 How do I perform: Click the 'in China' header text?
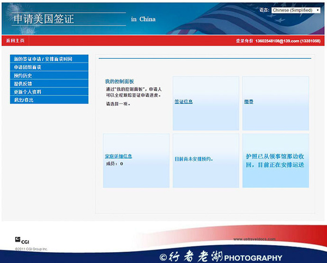pyautogui.click(x=143, y=19)
